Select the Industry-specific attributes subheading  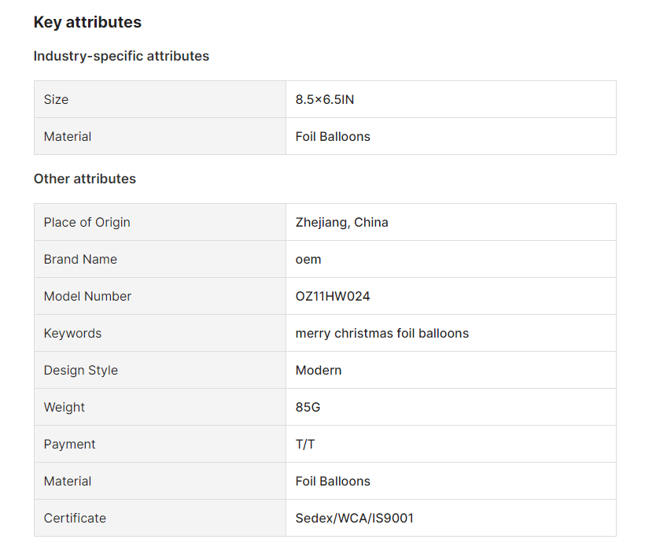pos(121,56)
